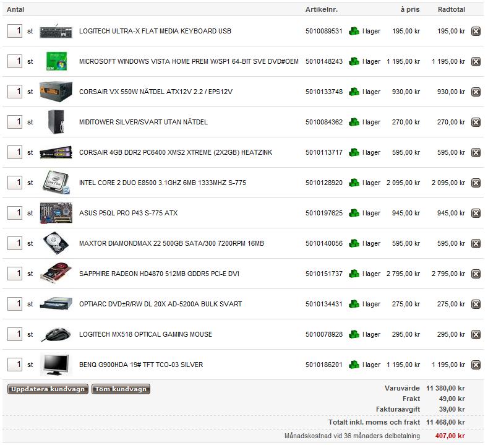Click article number 5010089531
The image size is (488, 445).
(323, 31)
